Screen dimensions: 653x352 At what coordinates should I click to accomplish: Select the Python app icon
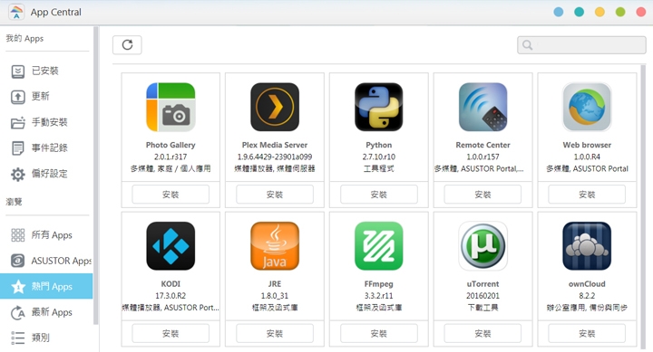pos(379,107)
